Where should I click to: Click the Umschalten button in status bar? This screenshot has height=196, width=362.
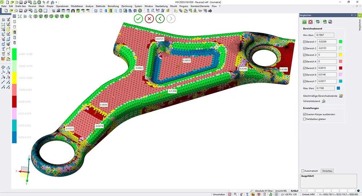pyautogui.click(x=219, y=194)
